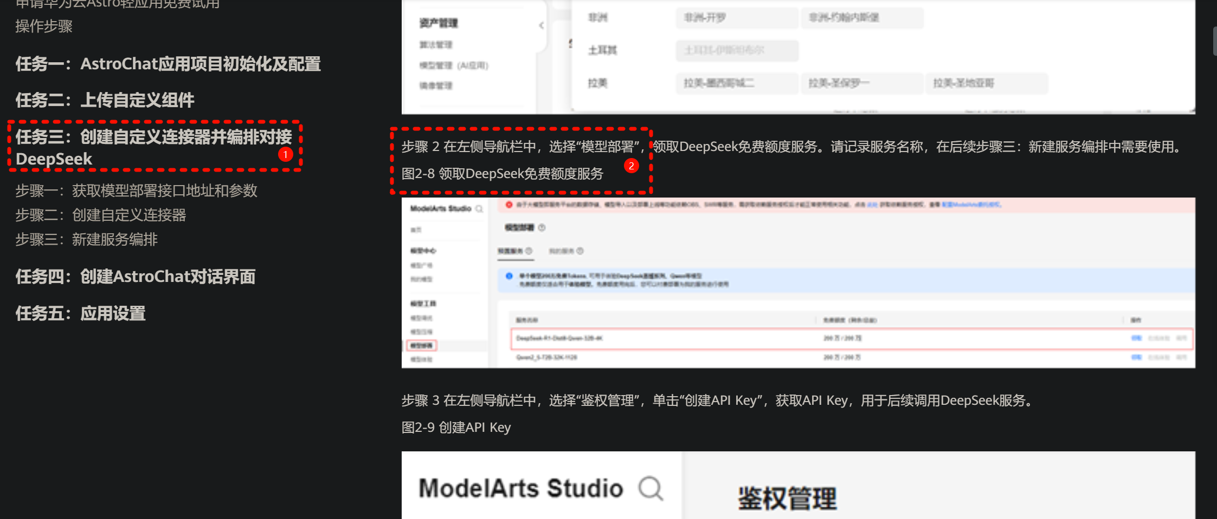This screenshot has height=519, width=1217.
Task: Choose the 非洲-约翰内斯堡 region chip
Action: (862, 18)
